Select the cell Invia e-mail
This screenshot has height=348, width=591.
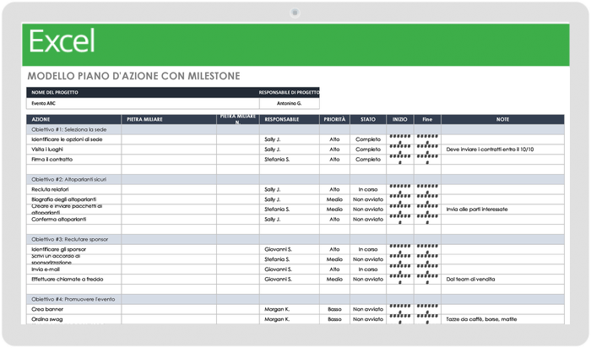point(74,269)
